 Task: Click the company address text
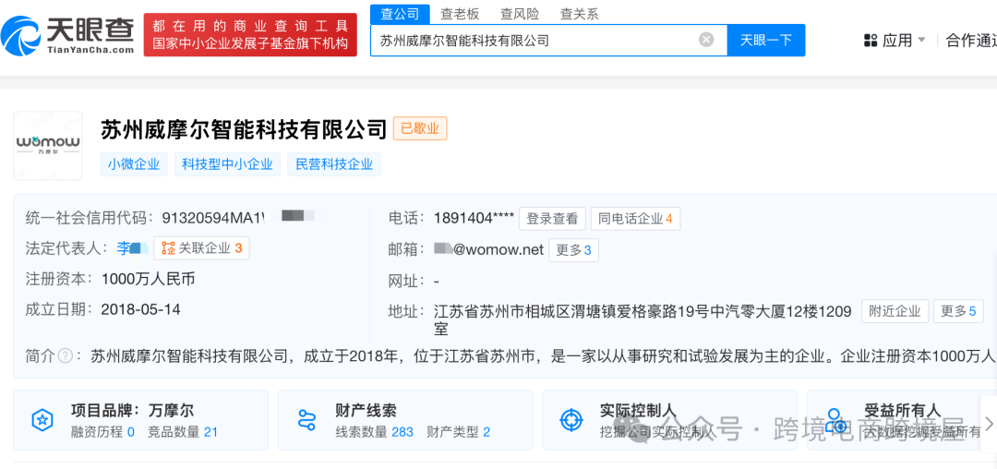tap(643, 319)
